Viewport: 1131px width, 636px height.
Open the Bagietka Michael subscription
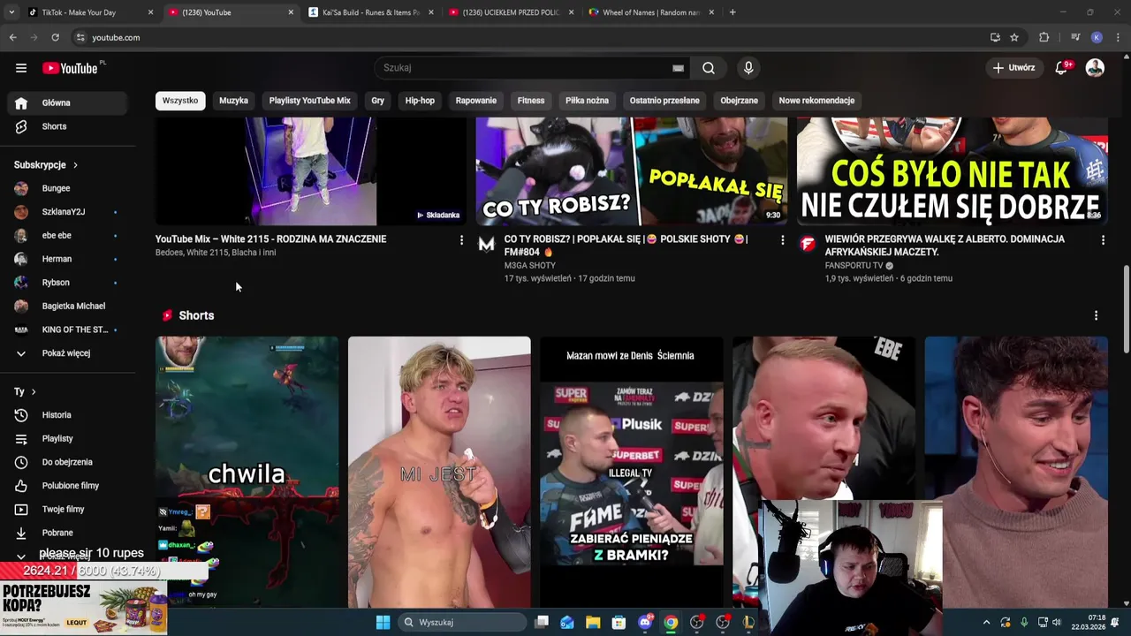[x=67, y=306]
